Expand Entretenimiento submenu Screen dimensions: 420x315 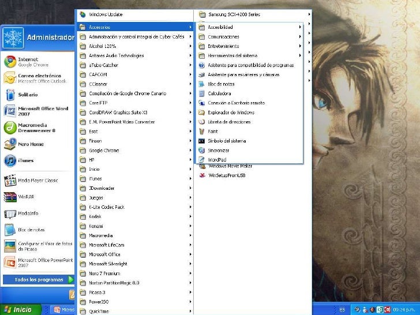click(x=249, y=46)
